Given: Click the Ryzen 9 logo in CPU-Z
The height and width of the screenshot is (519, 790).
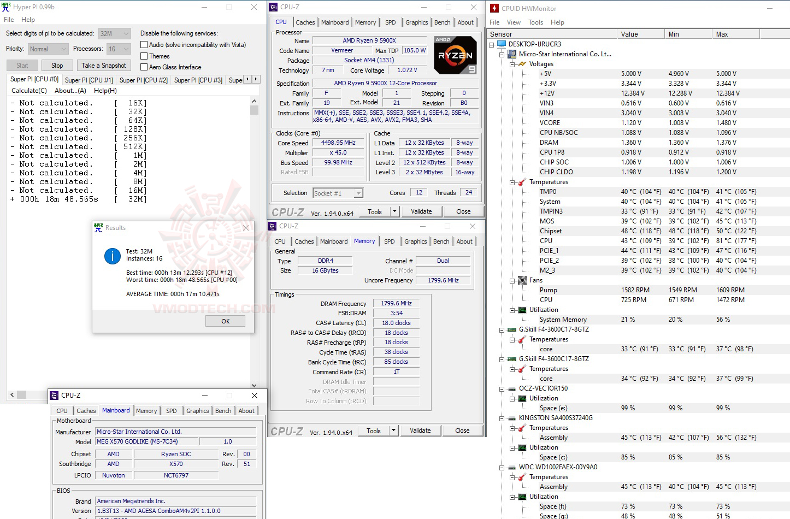Looking at the screenshot, I should pyautogui.click(x=455, y=55).
